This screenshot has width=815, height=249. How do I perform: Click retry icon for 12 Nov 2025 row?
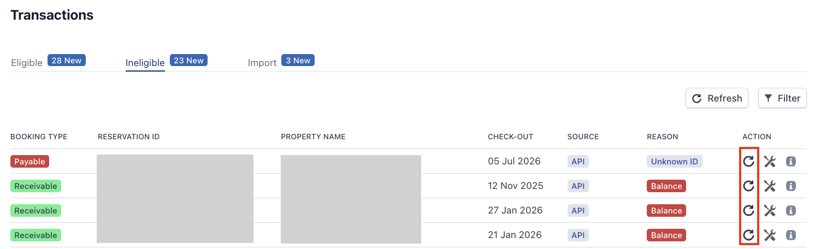(748, 186)
